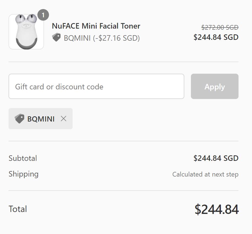Click the Total label
The image size is (252, 234).
click(18, 209)
